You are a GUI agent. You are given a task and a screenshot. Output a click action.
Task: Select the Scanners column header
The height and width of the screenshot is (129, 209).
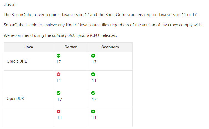tap(110, 47)
